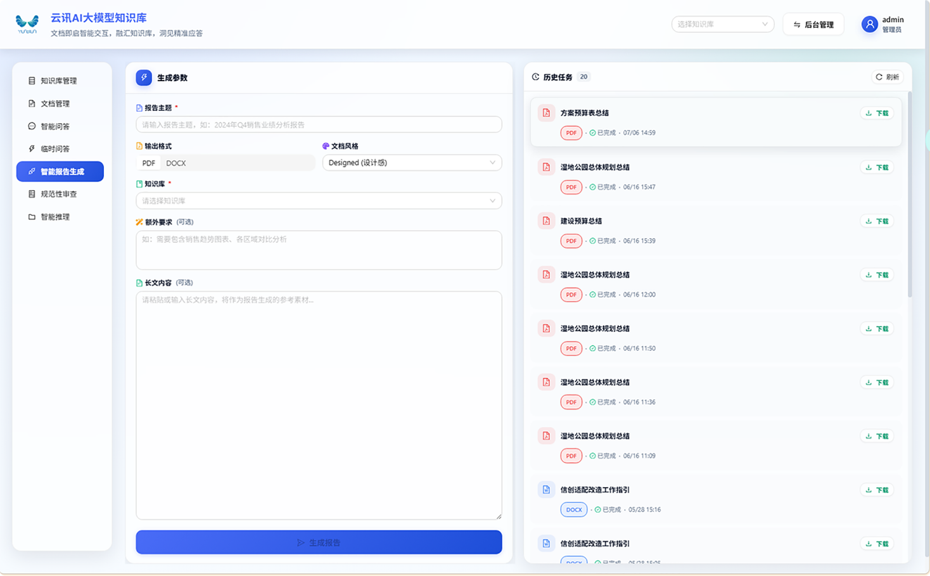This screenshot has width=930, height=576.
Task: Download 方案预算表总结 report
Action: [x=877, y=113]
